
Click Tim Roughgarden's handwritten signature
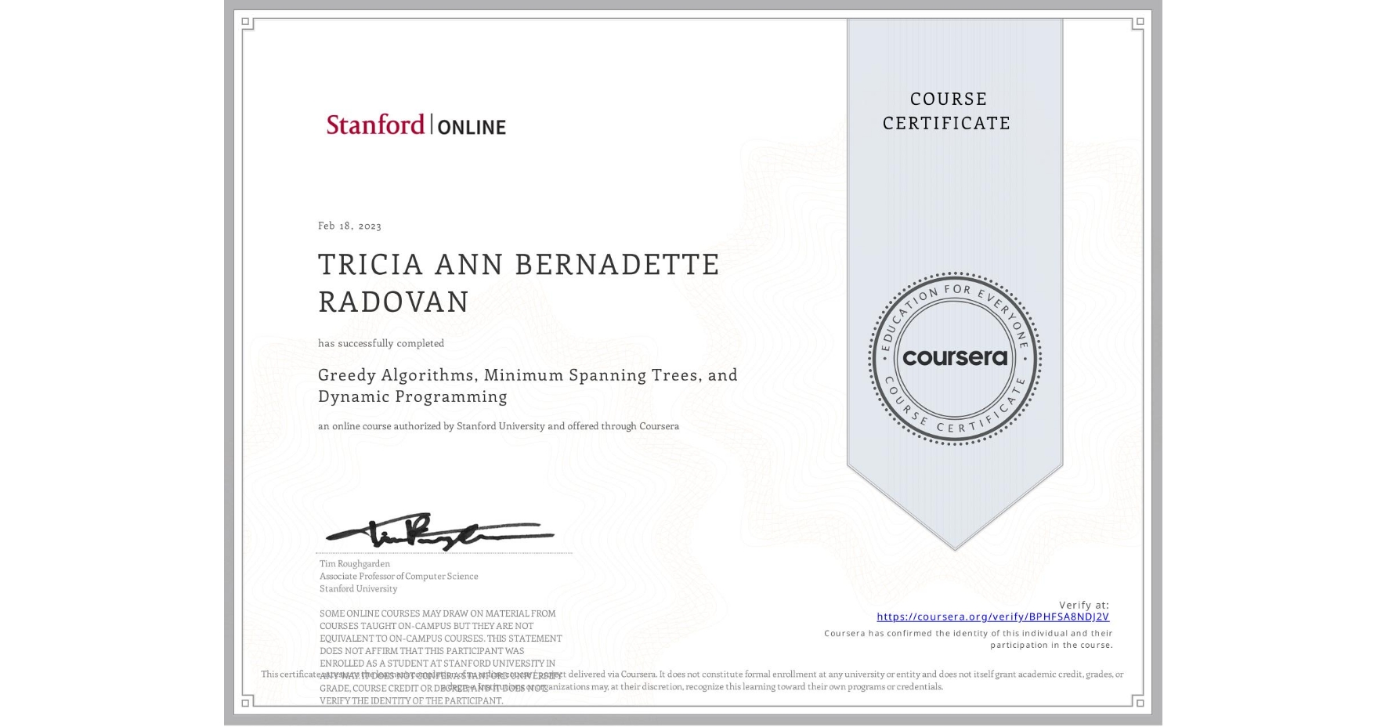pyautogui.click(x=440, y=533)
